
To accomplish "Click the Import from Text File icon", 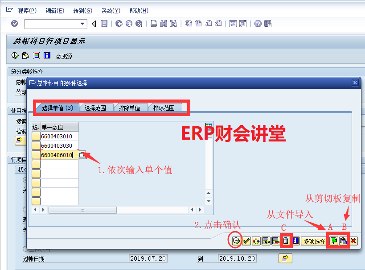I will pyautogui.click(x=333, y=241).
